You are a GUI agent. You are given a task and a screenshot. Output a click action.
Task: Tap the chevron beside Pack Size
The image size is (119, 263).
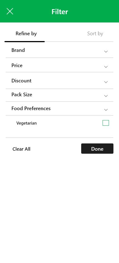pyautogui.click(x=106, y=96)
